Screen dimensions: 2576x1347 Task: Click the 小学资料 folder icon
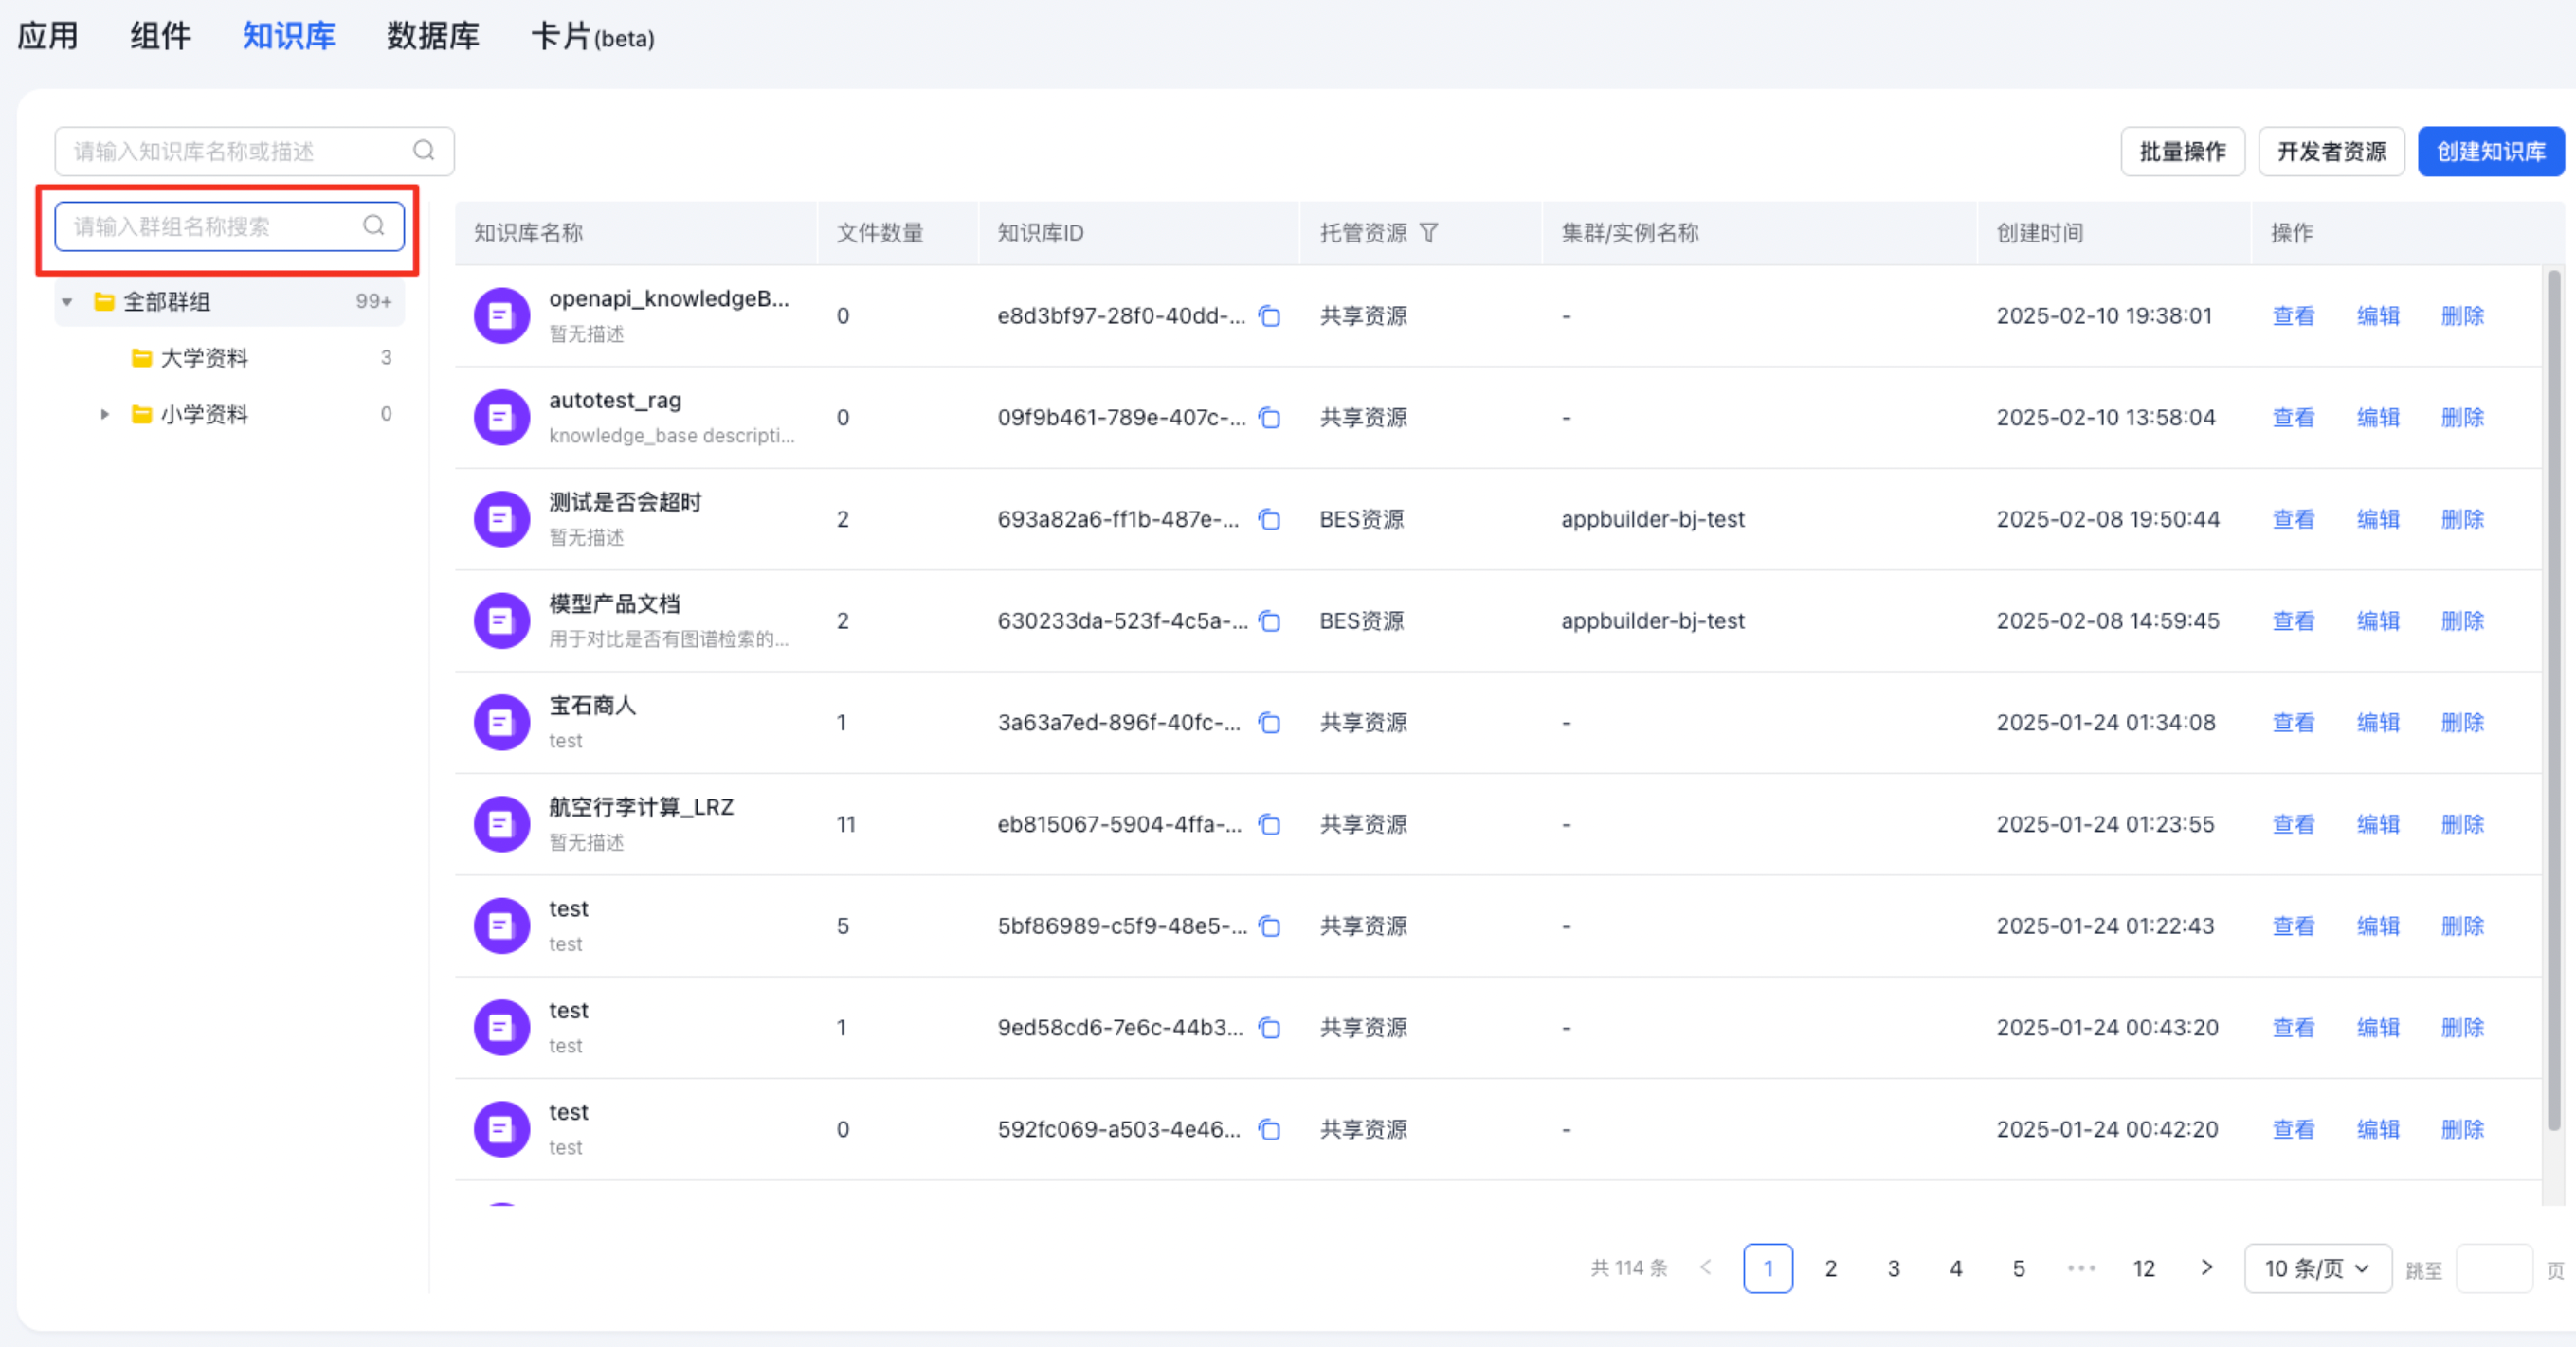pyautogui.click(x=142, y=414)
